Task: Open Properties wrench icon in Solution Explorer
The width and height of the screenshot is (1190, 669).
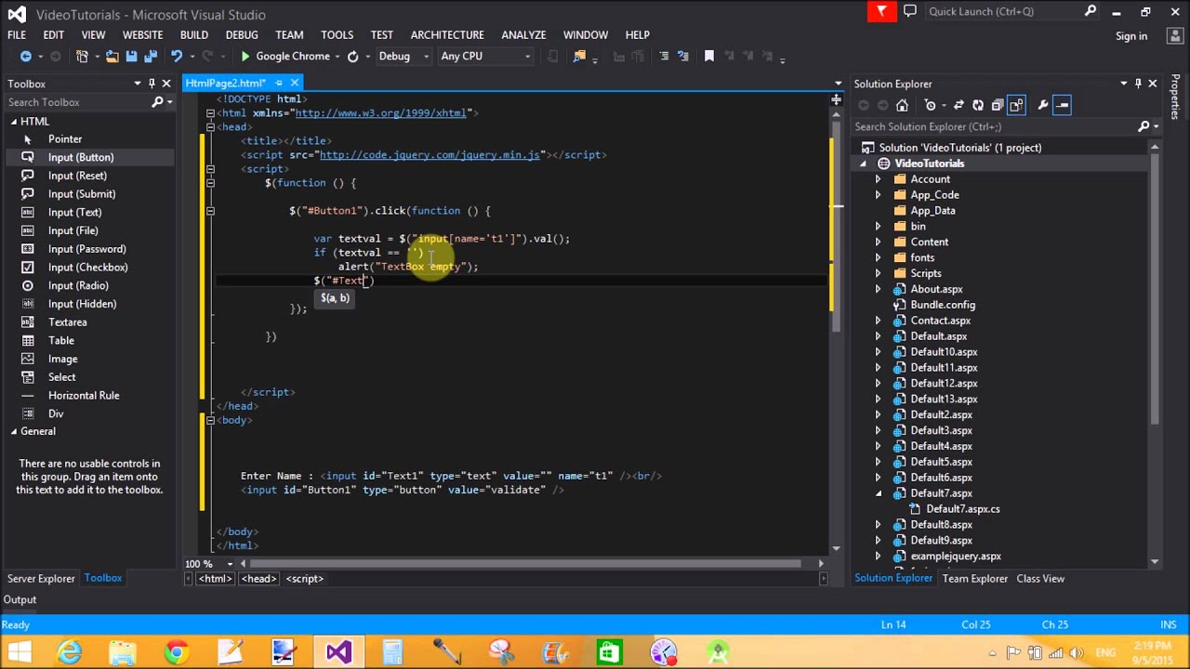Action: coord(1043,105)
